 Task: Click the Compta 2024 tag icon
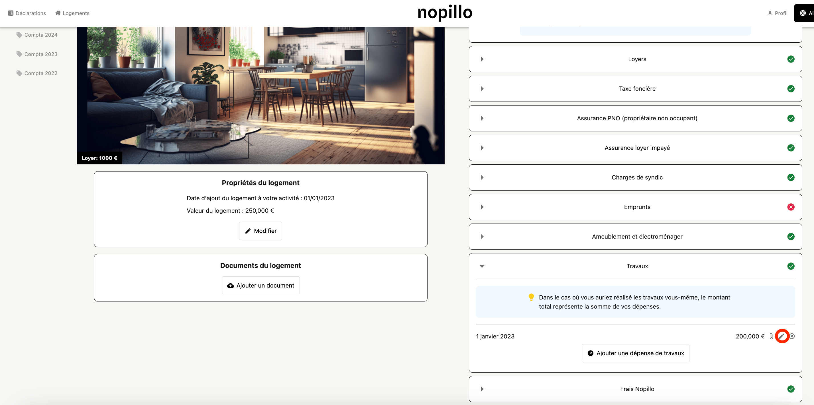(19, 35)
